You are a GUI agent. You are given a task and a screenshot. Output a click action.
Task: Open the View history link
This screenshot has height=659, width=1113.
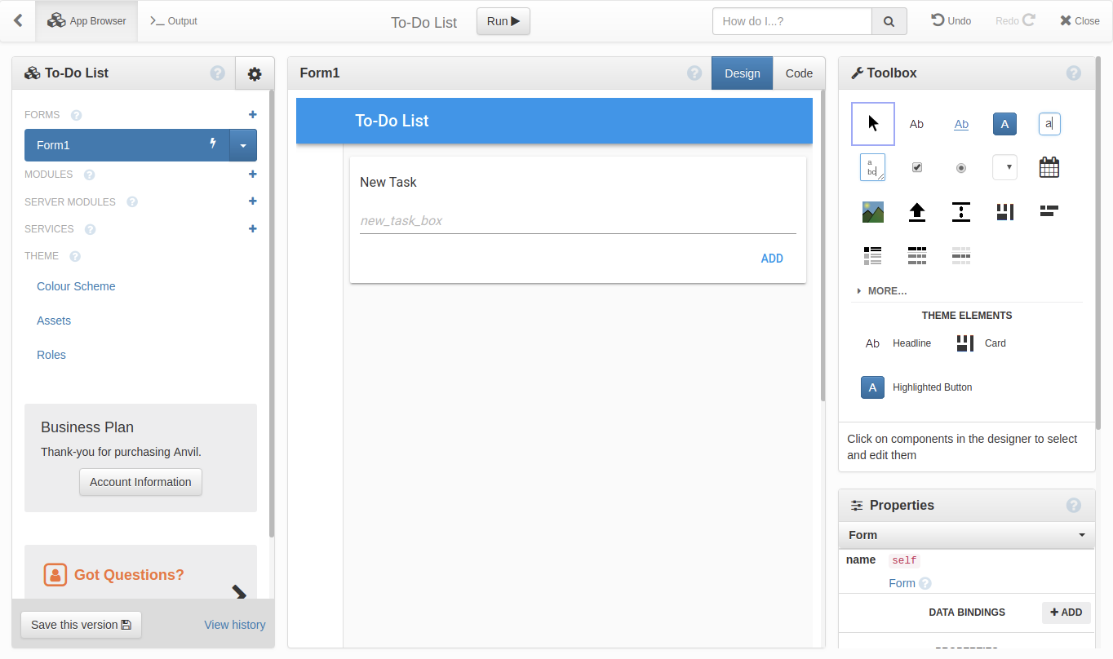[x=234, y=625]
